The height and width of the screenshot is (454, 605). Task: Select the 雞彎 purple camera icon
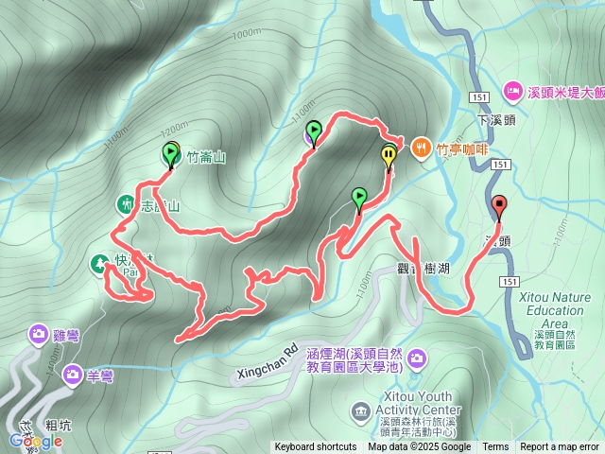[39, 334]
